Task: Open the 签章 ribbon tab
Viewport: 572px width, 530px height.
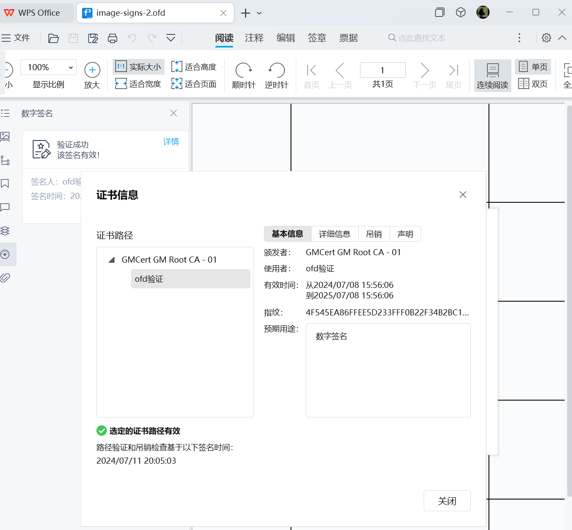Action: [317, 38]
